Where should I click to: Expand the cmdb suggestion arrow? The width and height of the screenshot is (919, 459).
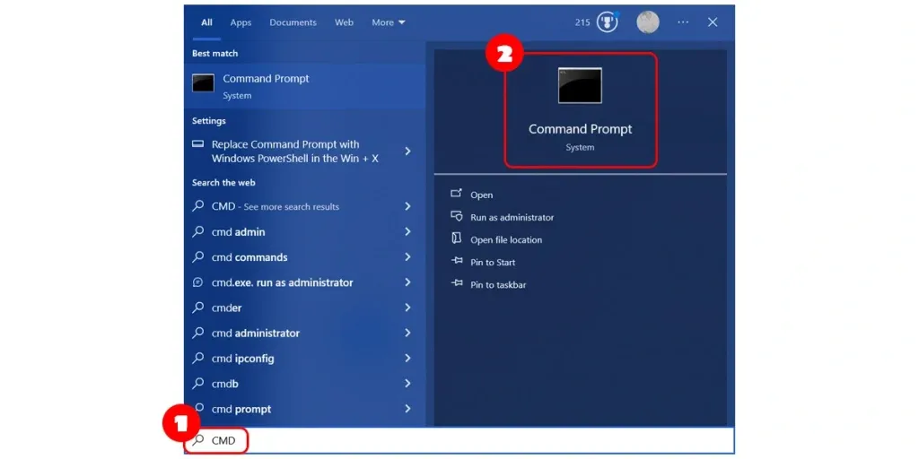point(408,384)
